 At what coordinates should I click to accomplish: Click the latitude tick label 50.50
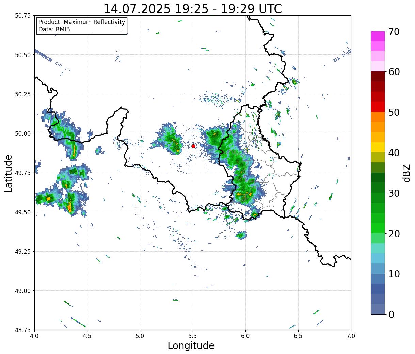(x=23, y=55)
